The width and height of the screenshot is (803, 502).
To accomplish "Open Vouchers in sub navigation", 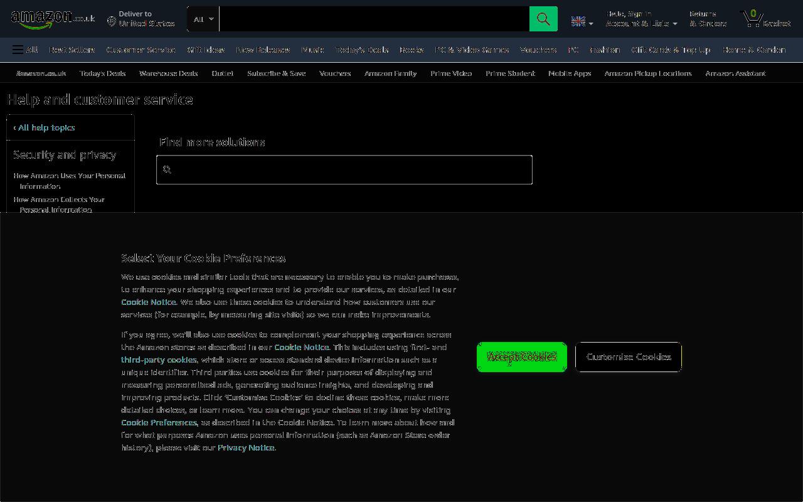I will (x=335, y=73).
